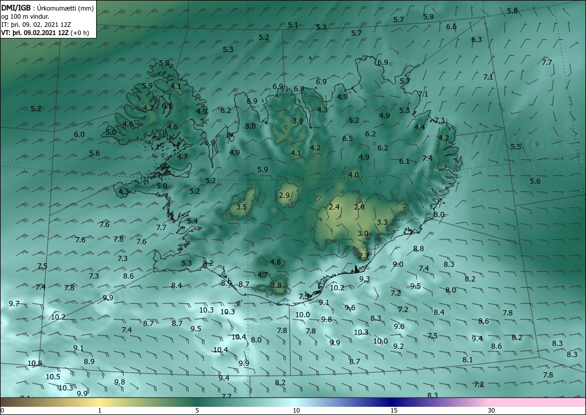Image resolution: width=586 pixels, height=415 pixels.
Task: Click the 8.8 value off the southeast coast
Action: coord(418,248)
